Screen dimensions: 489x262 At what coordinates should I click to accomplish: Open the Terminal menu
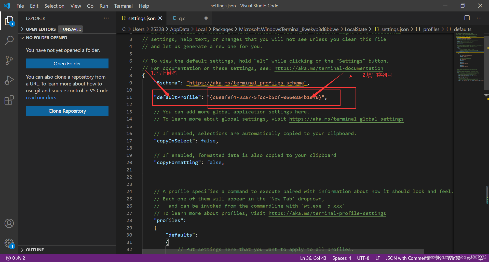pyautogui.click(x=123, y=6)
